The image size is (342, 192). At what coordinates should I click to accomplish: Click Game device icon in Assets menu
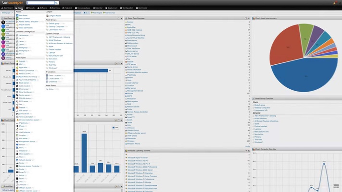(17, 114)
